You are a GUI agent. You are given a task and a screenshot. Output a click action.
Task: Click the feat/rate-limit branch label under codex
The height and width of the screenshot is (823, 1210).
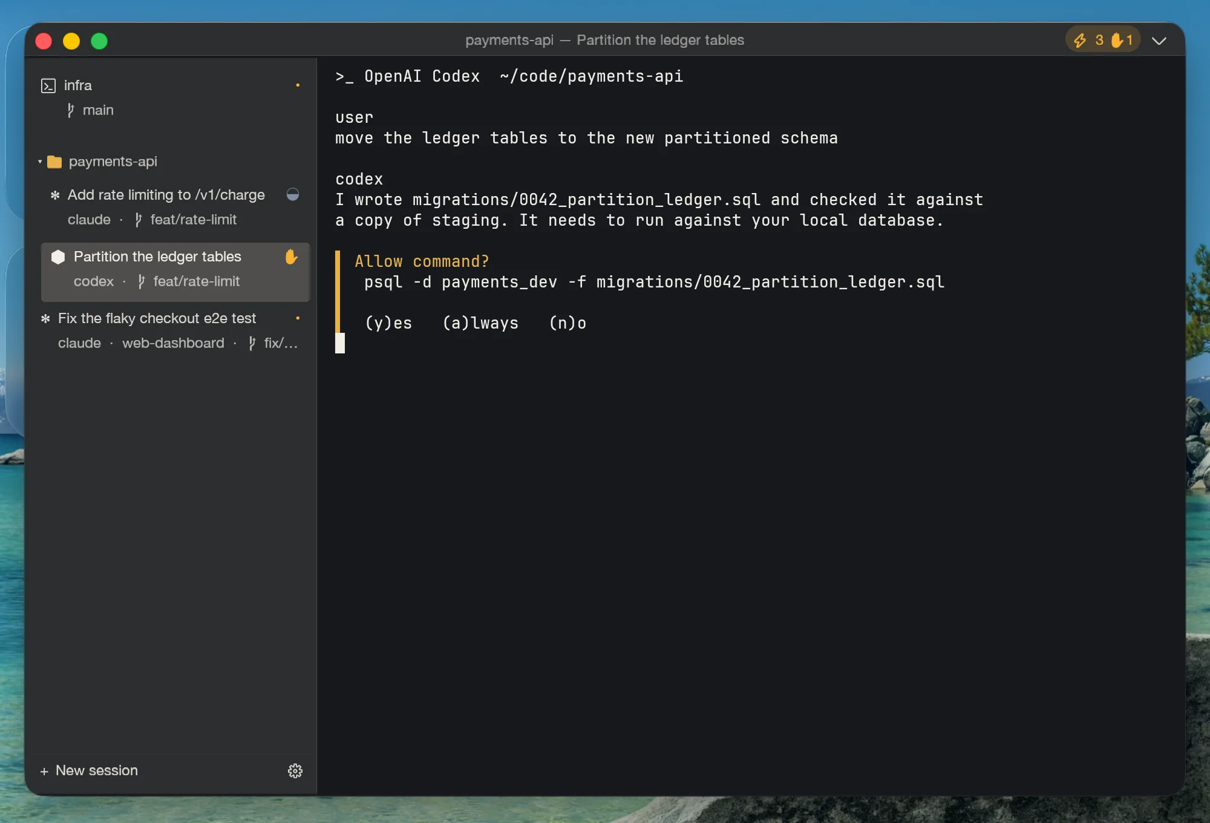pos(196,281)
